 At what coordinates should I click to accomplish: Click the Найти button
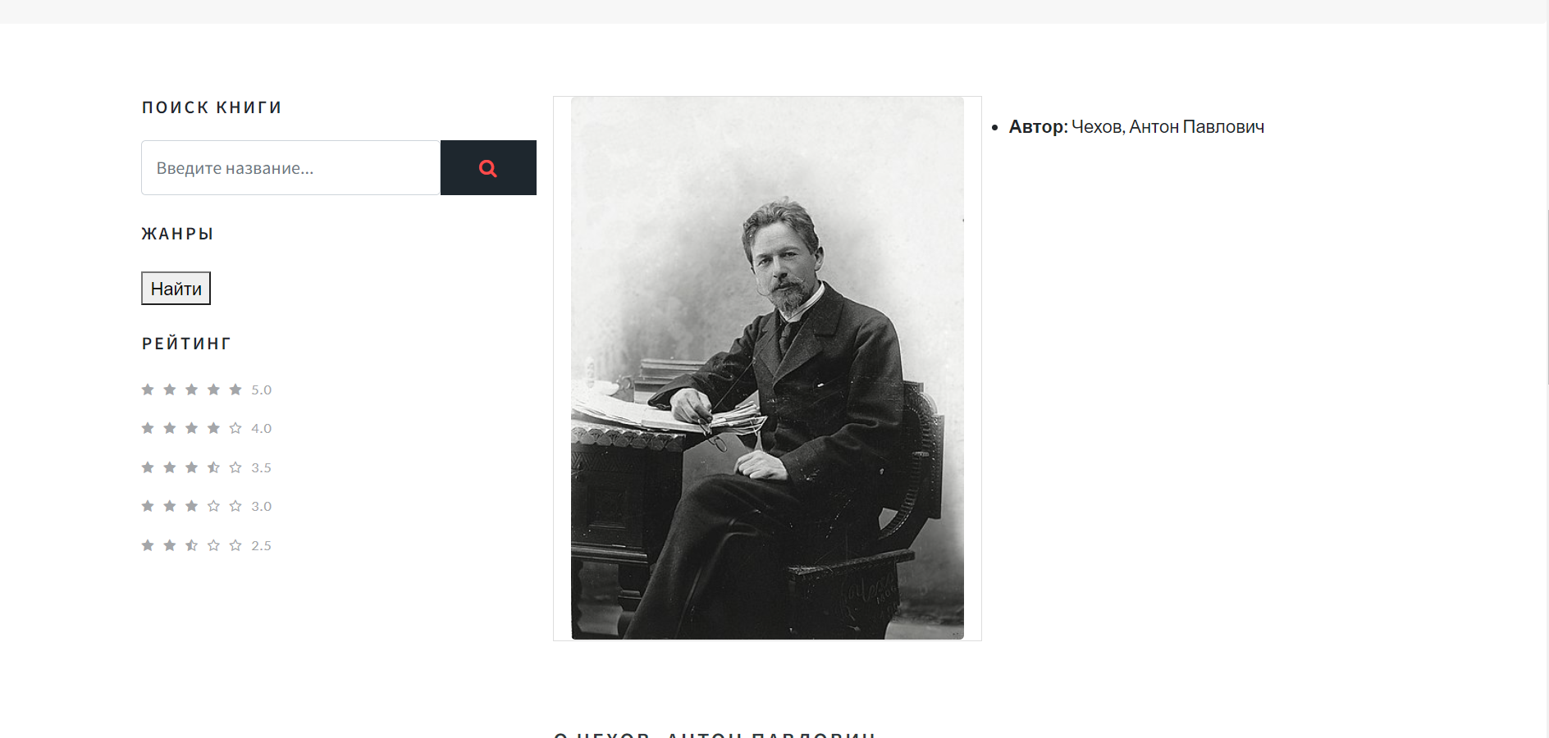(176, 289)
